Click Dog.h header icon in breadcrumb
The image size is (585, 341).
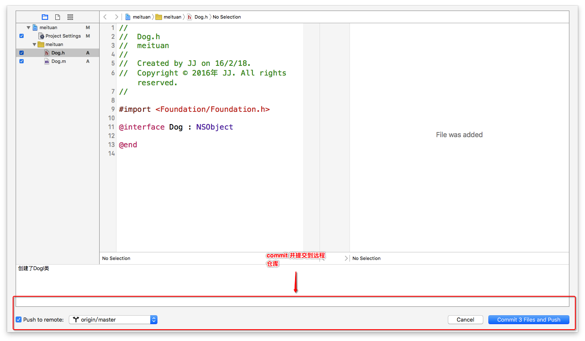click(x=190, y=17)
